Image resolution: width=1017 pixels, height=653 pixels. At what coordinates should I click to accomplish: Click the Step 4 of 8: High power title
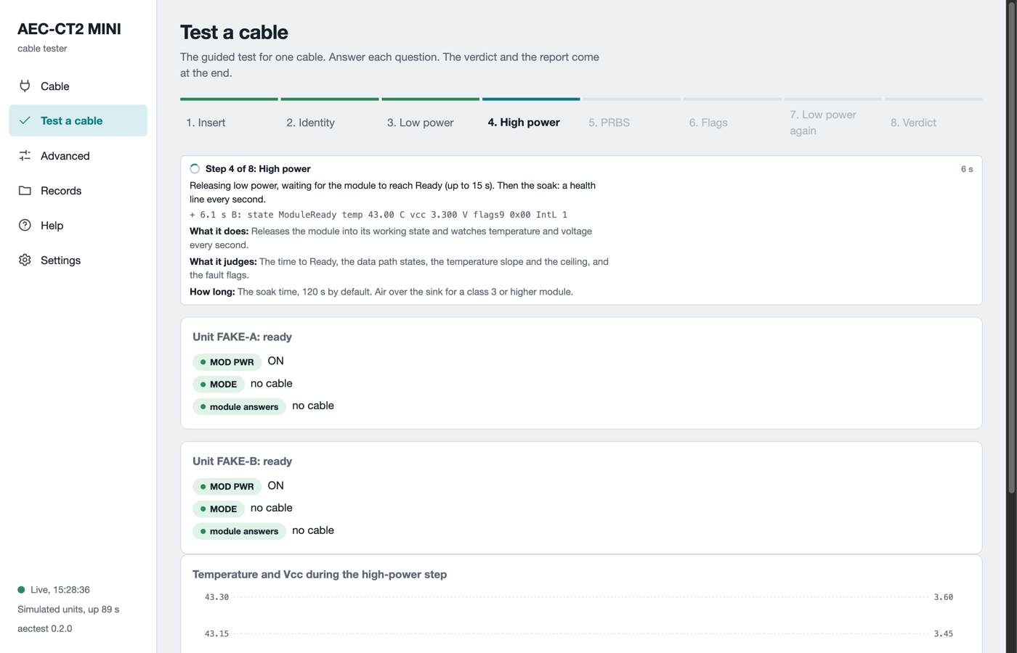point(258,169)
